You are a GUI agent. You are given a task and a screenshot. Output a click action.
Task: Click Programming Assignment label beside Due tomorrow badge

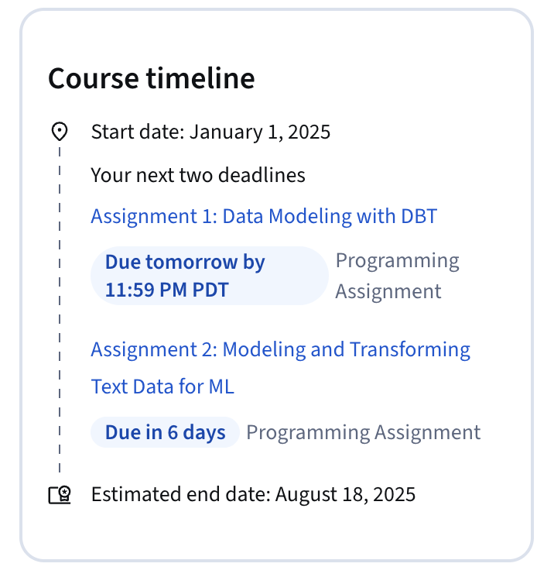pos(397,276)
